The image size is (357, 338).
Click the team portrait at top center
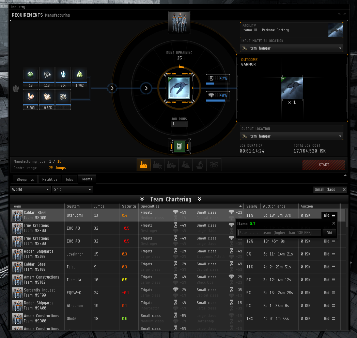coord(179,23)
